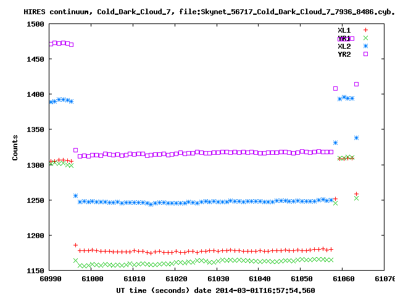This screenshot has height=296, width=395.
Task: Select the YR2 legend label
Action: click(x=344, y=54)
